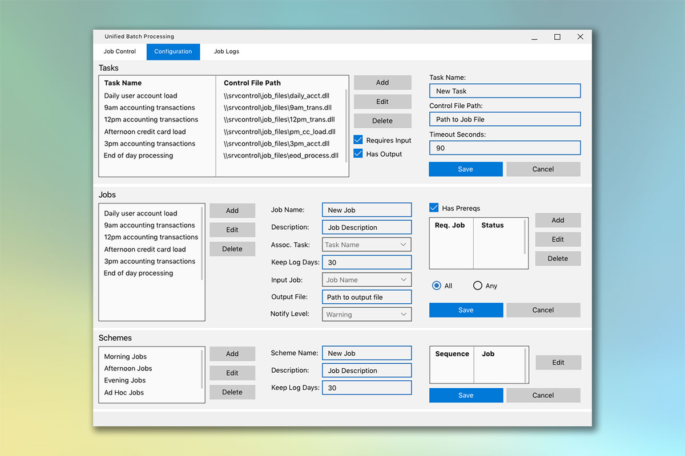The image size is (685, 456).
Task: Click the Tasks table scrollbar
Action: (x=346, y=126)
